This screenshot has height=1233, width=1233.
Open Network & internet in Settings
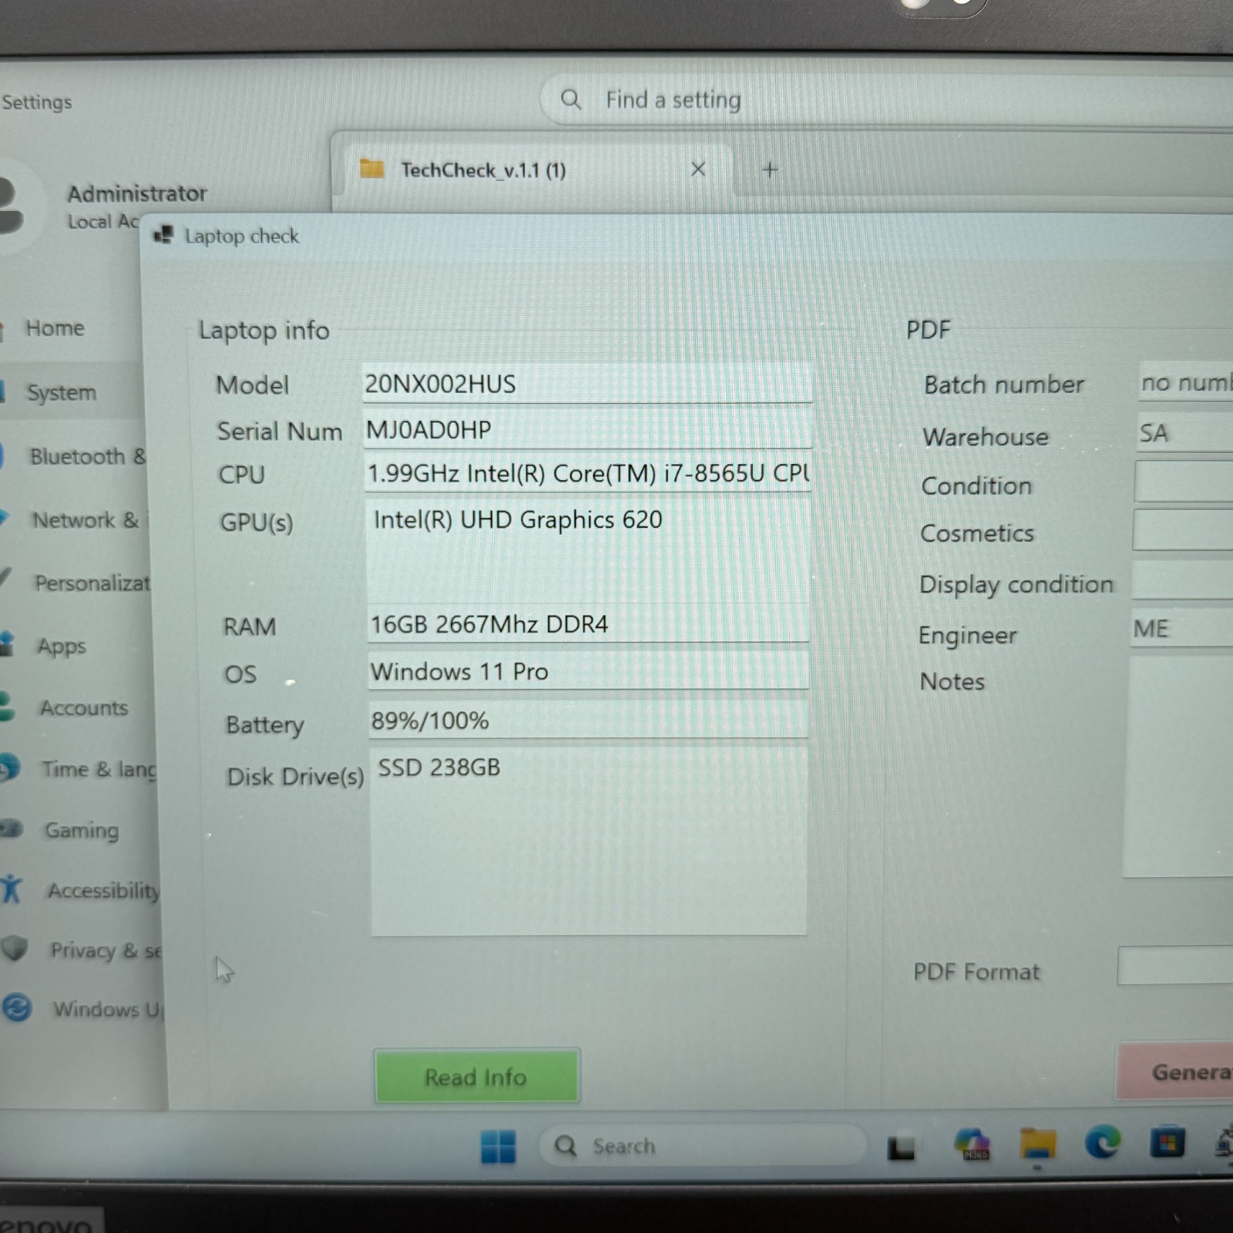coord(86,520)
